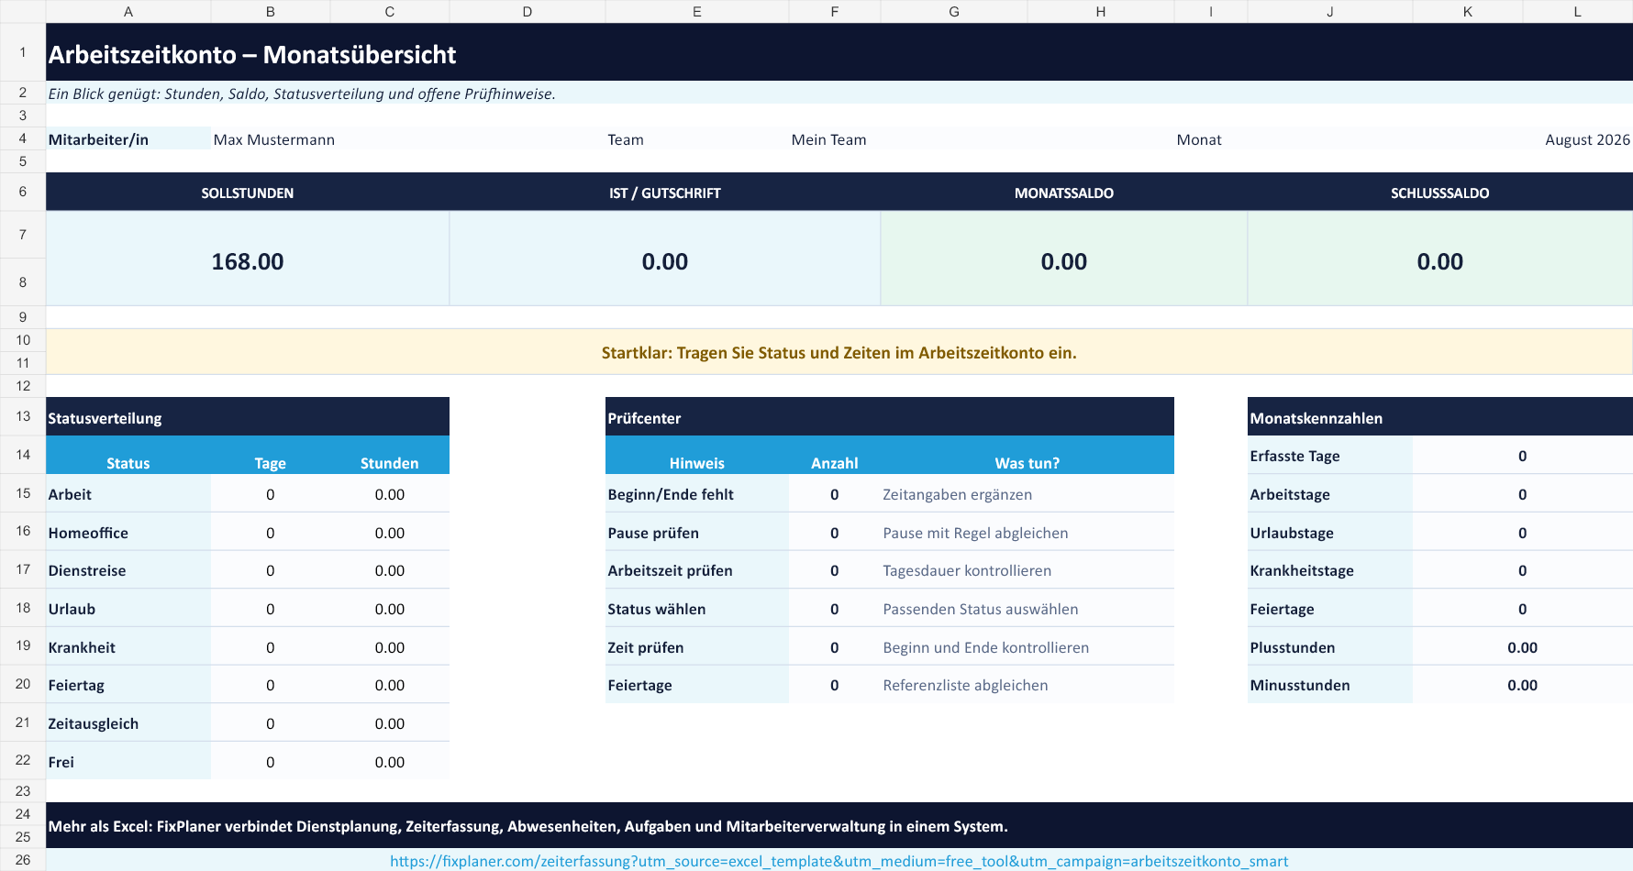Viewport: 1633px width, 871px height.
Task: Select Pause mit Regel abgleichen text
Action: (x=975, y=533)
